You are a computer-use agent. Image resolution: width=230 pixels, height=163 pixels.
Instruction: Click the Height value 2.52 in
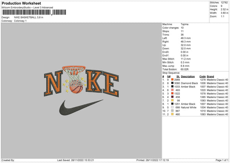pos(225,9)
